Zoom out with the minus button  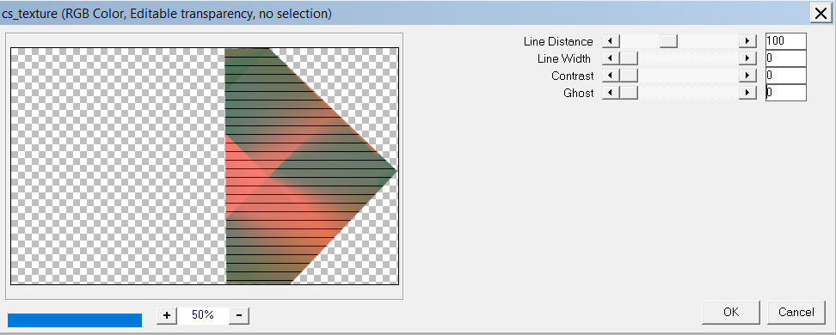tap(239, 315)
